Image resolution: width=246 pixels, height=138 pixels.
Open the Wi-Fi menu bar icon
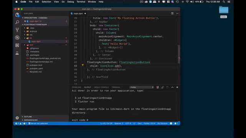(x=187, y=2)
